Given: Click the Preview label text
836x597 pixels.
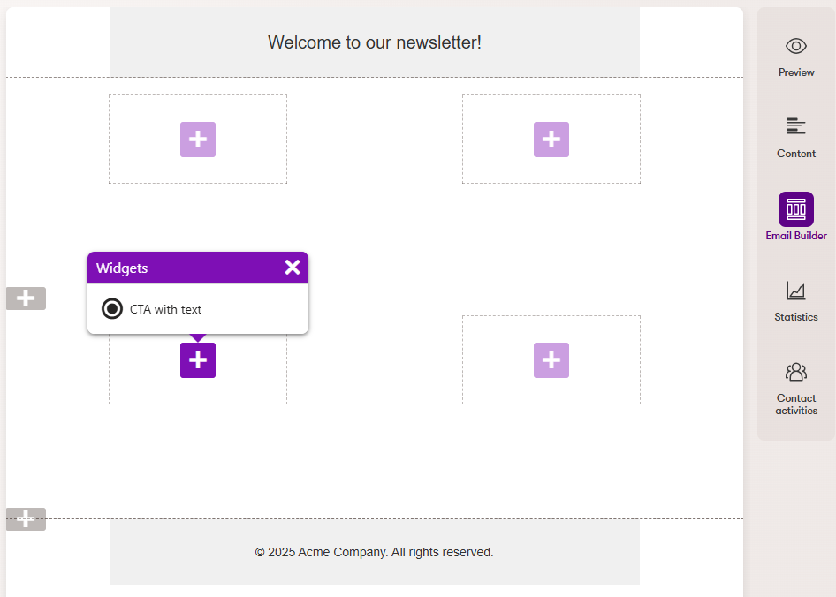Looking at the screenshot, I should tap(796, 72).
